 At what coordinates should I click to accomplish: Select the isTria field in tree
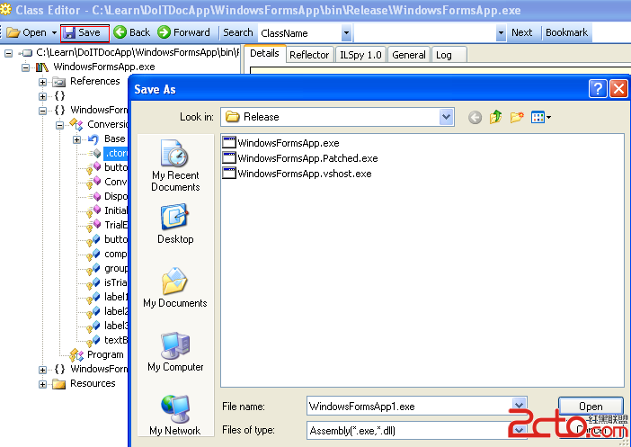[x=115, y=282]
